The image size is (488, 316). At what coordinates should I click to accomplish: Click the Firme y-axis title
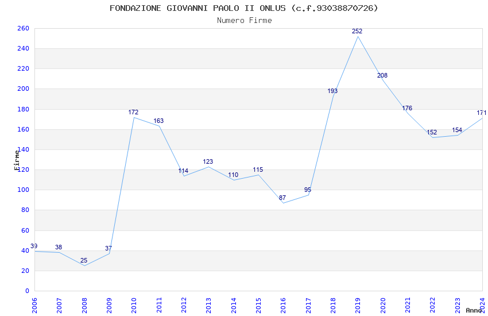pos(17,160)
